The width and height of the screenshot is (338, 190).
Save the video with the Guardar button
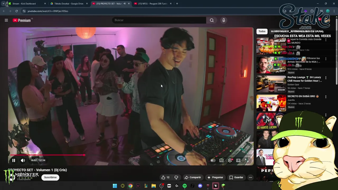pyautogui.click(x=236, y=177)
